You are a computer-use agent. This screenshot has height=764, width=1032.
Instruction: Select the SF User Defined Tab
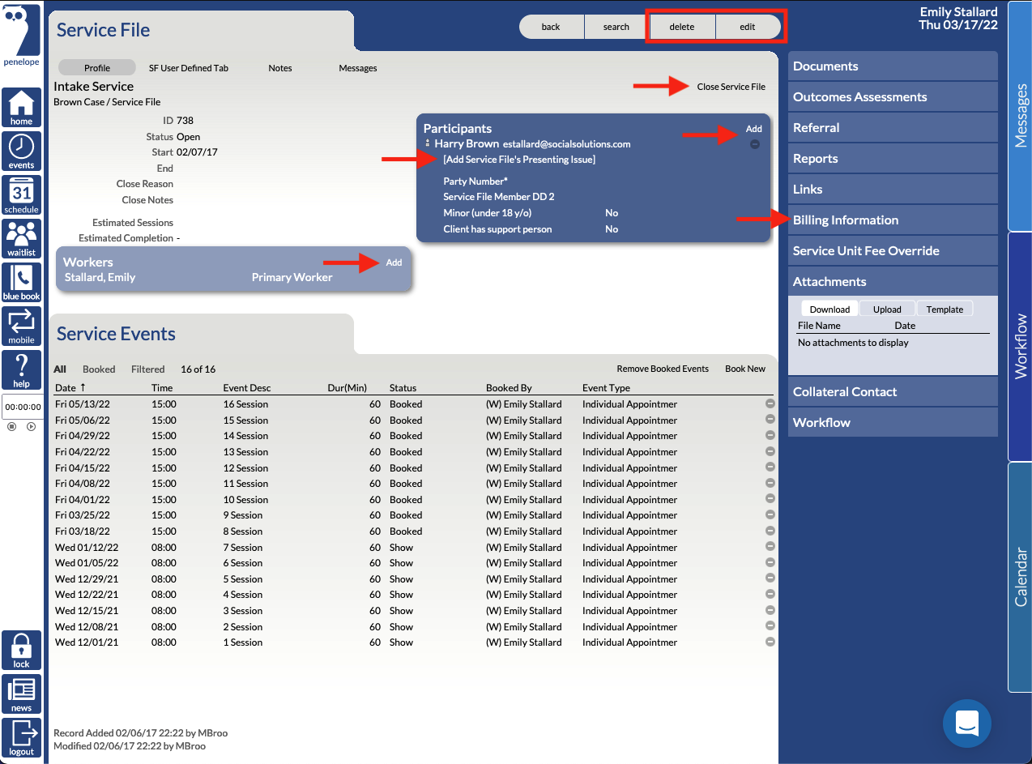189,68
